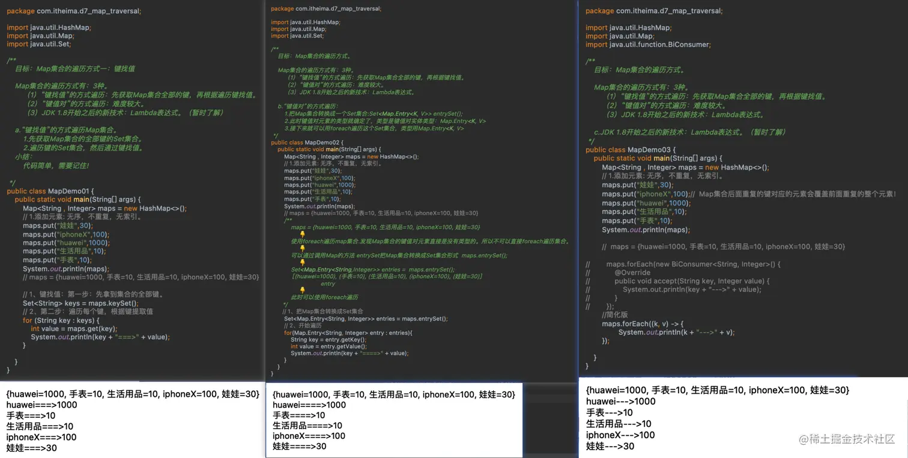The width and height of the screenshot is (908, 458).
Task: Click the comment "2.遍历键的Set集合，然后通过键找值。"
Action: pos(83,147)
